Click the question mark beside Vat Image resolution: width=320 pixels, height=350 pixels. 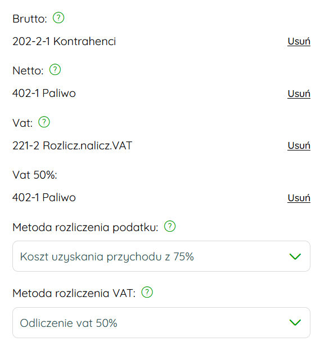44,122
